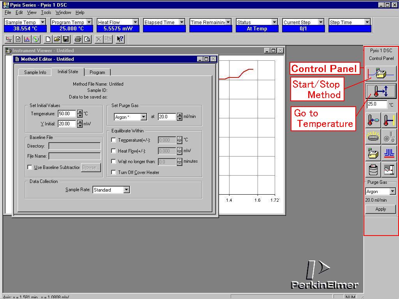The image size is (399, 299).
Task: Click the 20.0 ml/min flow field
Action: click(167, 117)
